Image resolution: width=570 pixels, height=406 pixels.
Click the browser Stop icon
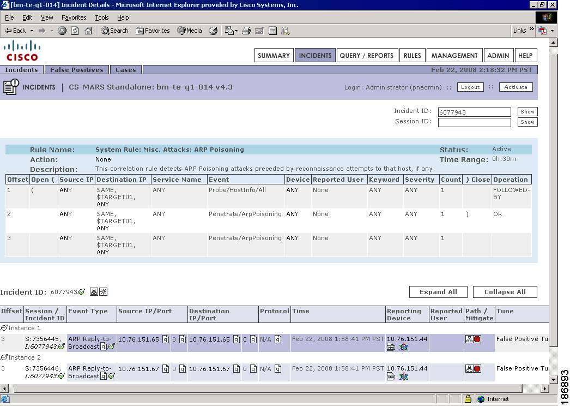coord(62,31)
